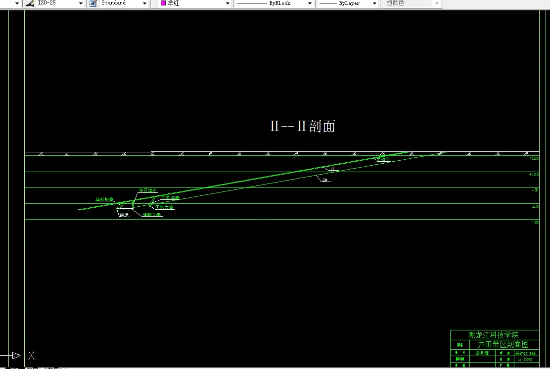Open the disabled 随颜色 plot style dropdown

tap(437, 3)
